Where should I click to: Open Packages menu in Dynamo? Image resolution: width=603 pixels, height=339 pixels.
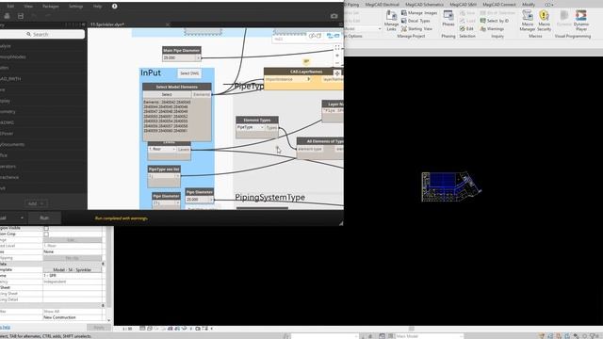tap(50, 7)
